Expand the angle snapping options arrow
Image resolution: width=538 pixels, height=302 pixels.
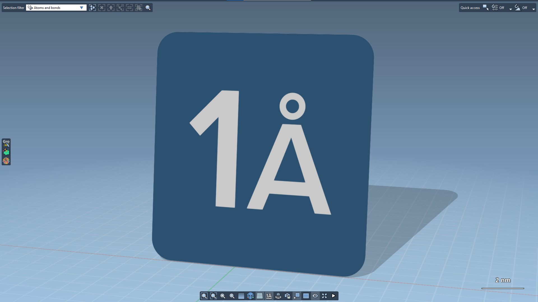click(534, 9)
